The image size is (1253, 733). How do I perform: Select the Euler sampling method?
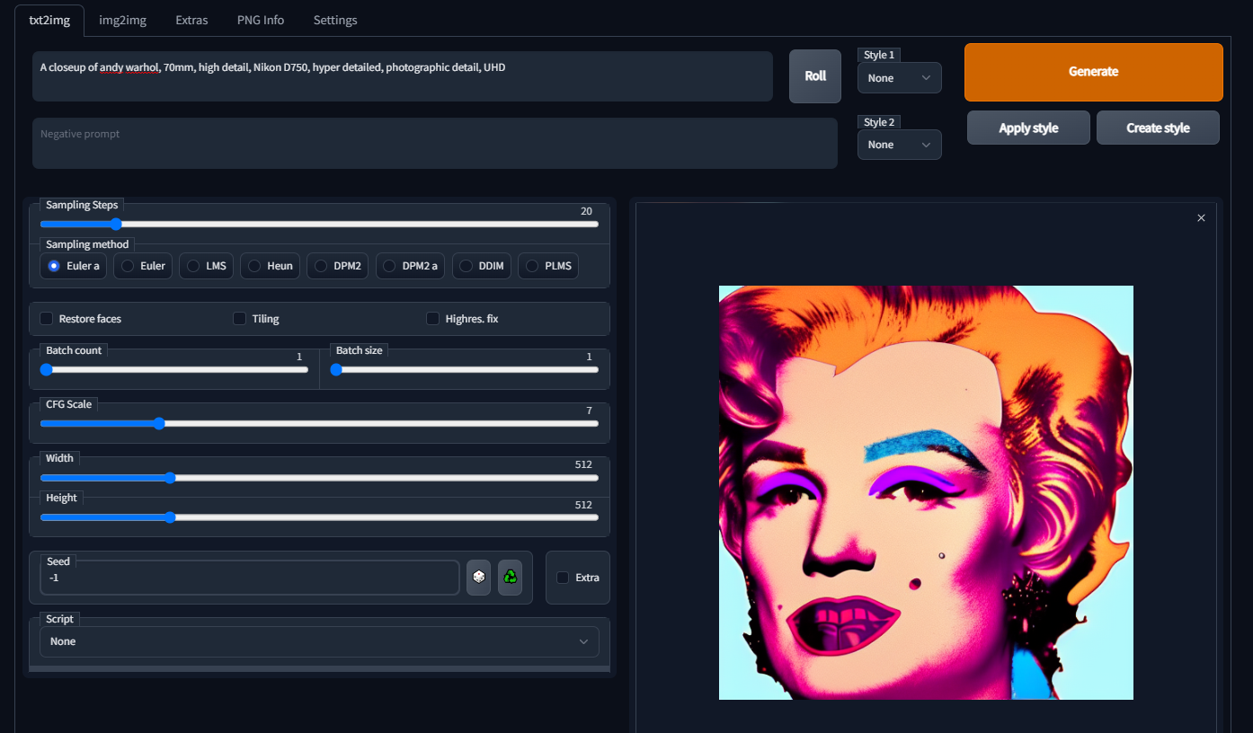(x=143, y=266)
